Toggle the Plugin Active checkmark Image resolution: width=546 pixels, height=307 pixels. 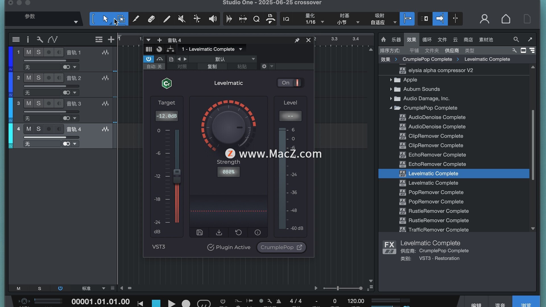coord(210,247)
